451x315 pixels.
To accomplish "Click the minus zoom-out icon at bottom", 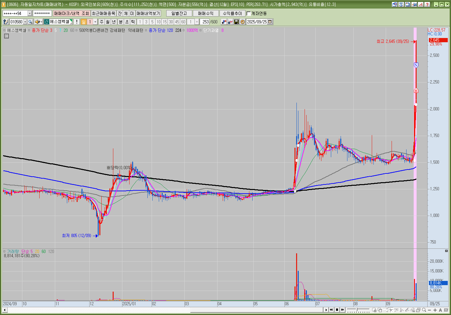I will pos(430,310).
